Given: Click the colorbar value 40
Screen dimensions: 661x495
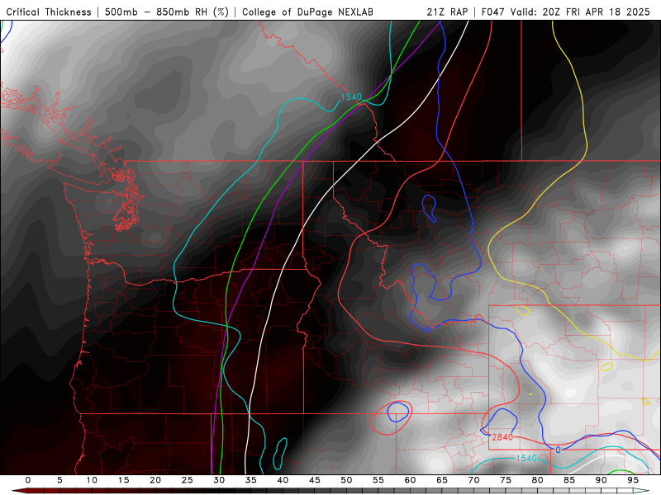Looking at the screenshot, I should click(x=283, y=480).
